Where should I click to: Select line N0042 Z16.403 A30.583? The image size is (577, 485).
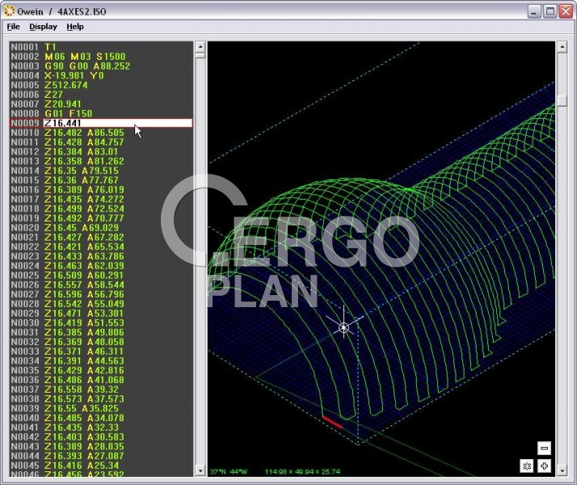coord(101,437)
